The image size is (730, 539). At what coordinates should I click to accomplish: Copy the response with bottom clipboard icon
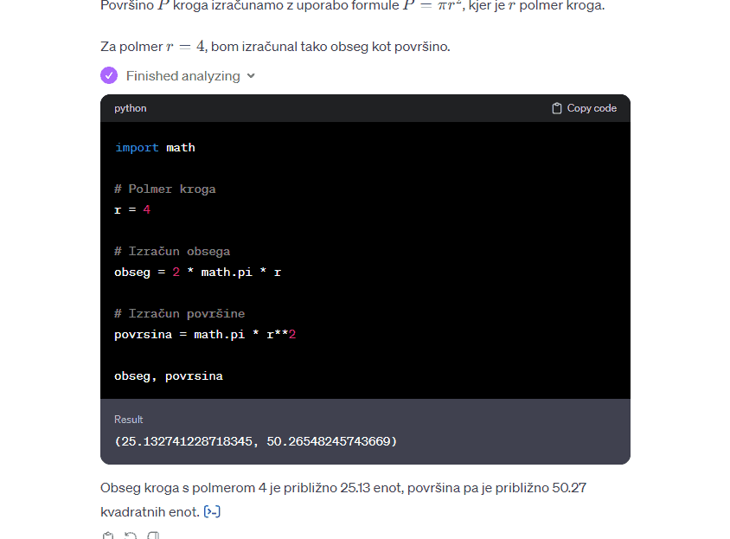108,536
